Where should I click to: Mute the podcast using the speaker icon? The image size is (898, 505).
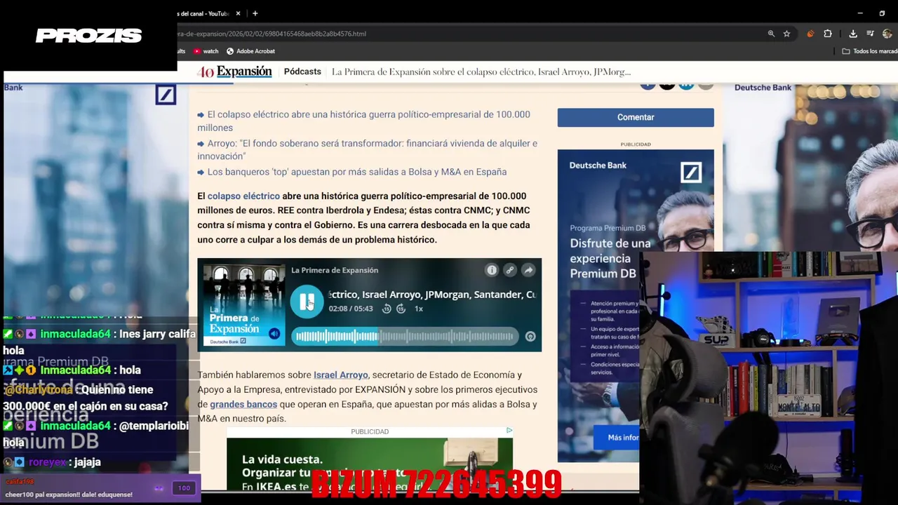[x=274, y=334]
